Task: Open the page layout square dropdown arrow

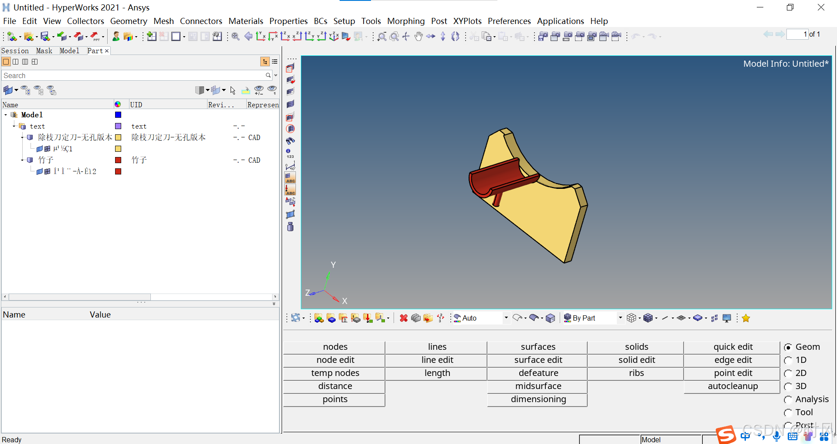Action: coord(184,38)
